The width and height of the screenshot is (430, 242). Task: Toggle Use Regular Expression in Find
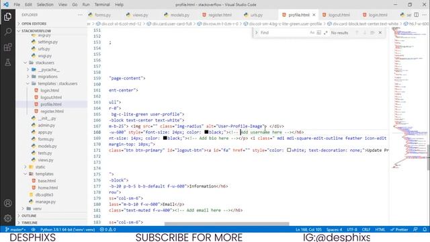coord(325,33)
